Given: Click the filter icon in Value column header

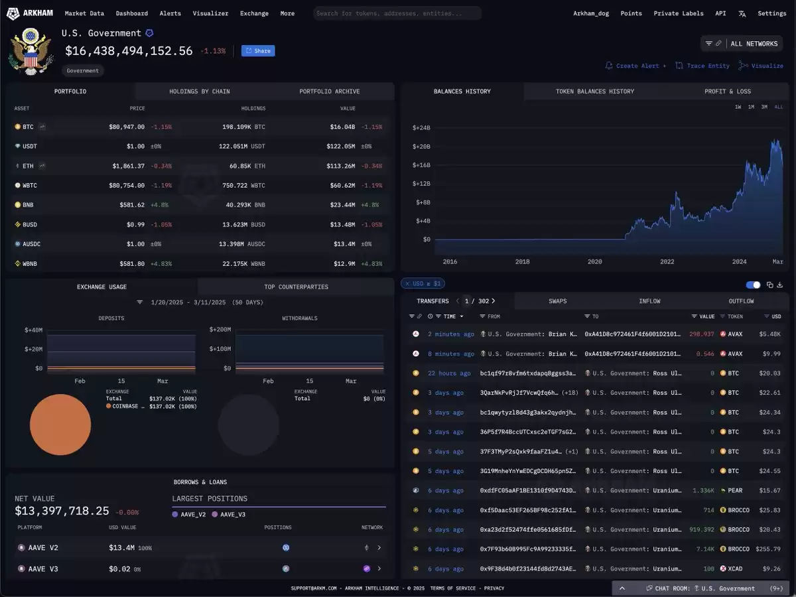Looking at the screenshot, I should 695,316.
